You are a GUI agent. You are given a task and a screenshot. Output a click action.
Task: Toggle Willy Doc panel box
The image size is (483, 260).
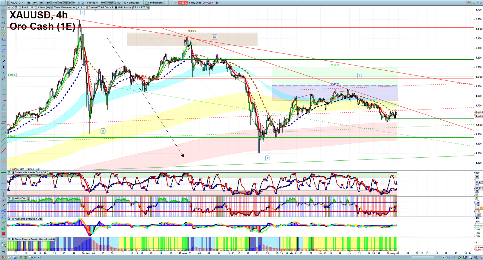click(x=13, y=198)
